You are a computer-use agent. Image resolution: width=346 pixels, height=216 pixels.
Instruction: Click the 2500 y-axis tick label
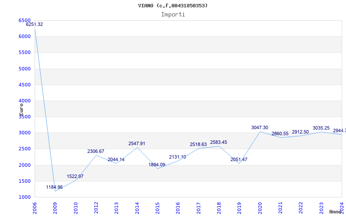click(x=25, y=149)
